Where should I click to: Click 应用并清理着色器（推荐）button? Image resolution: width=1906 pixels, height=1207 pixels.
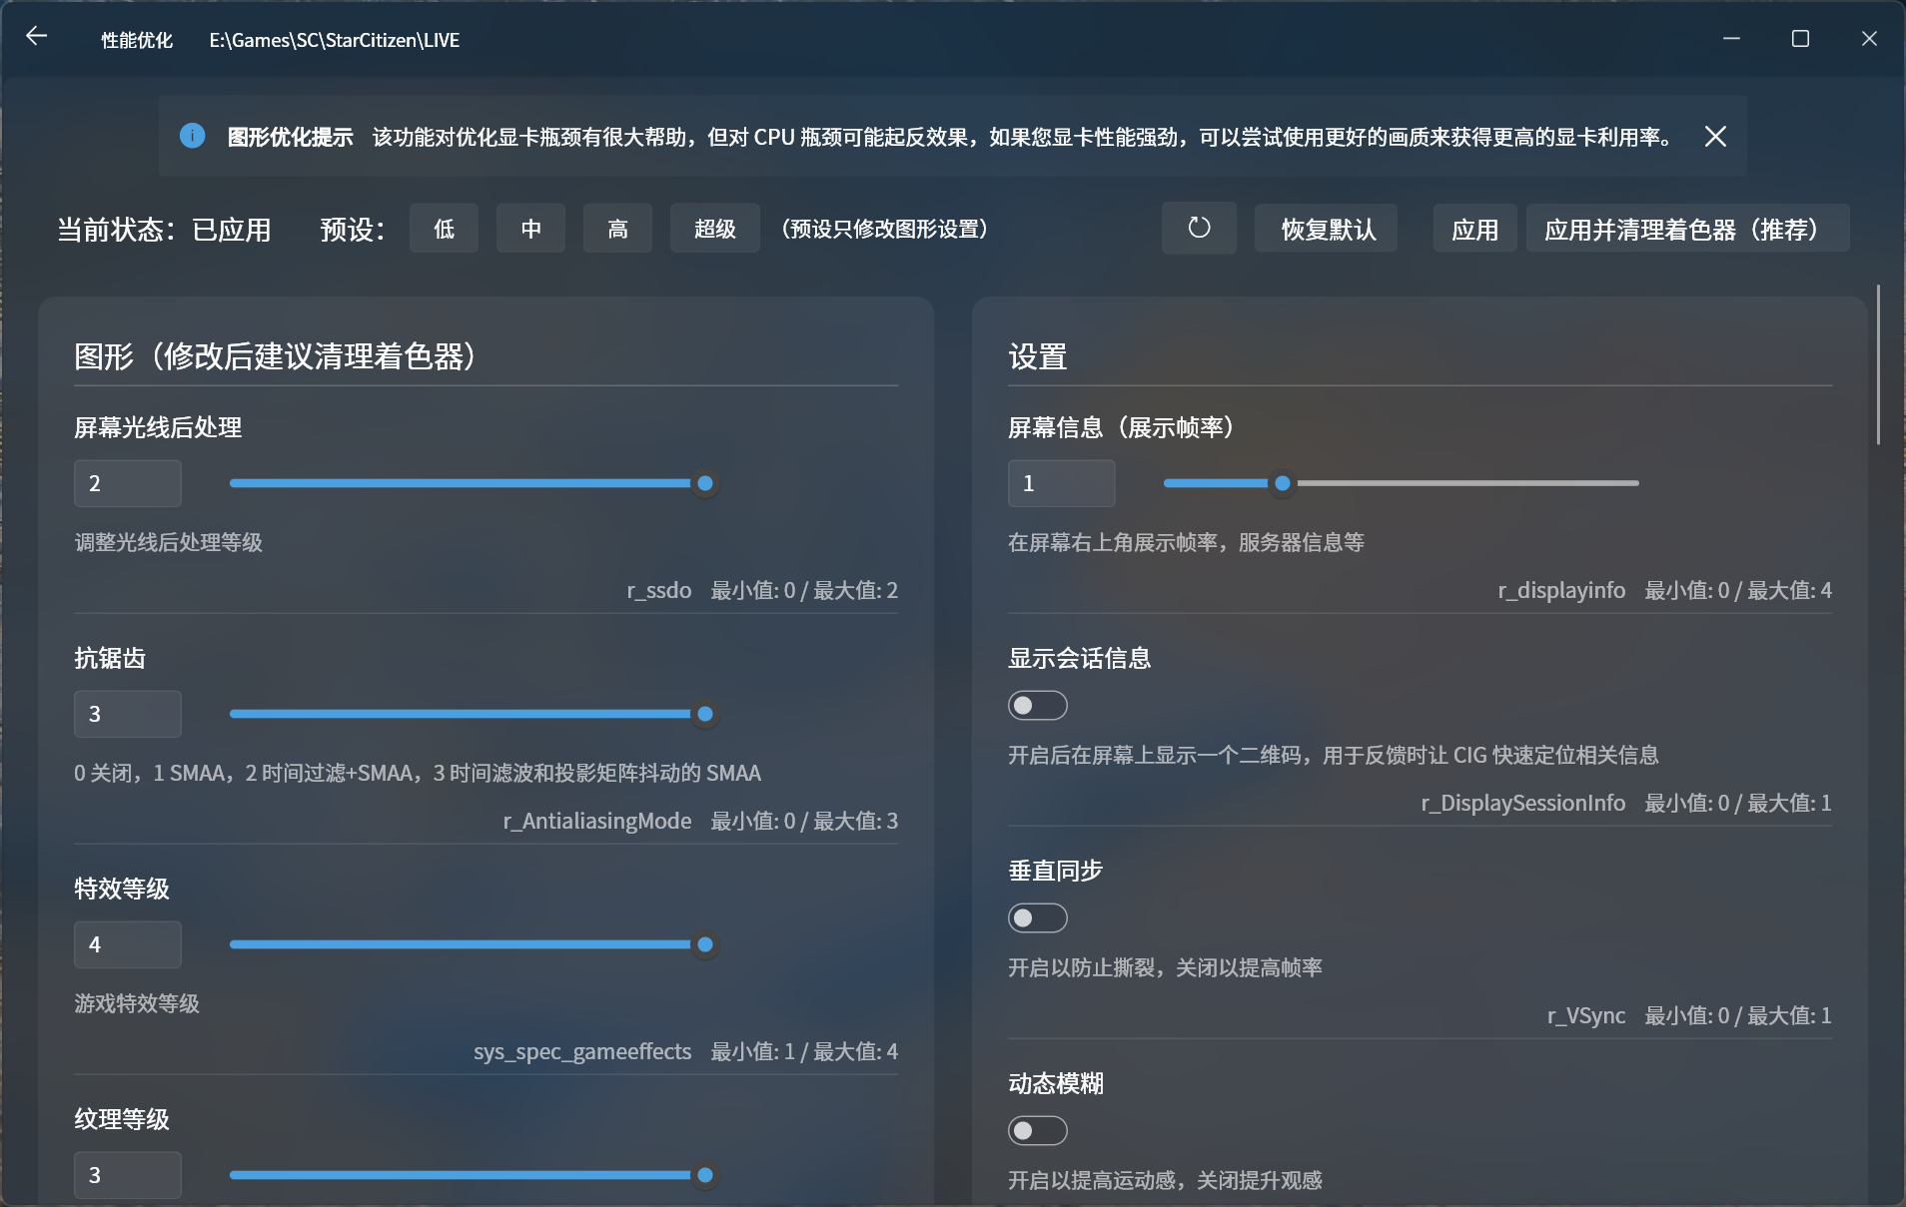(x=1687, y=229)
